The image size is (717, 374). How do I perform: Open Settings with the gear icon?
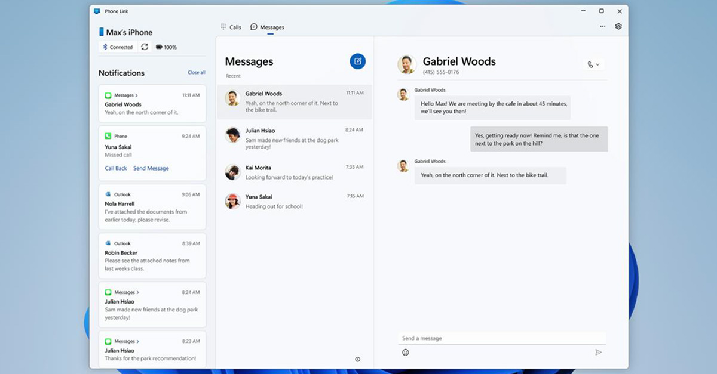pos(618,26)
